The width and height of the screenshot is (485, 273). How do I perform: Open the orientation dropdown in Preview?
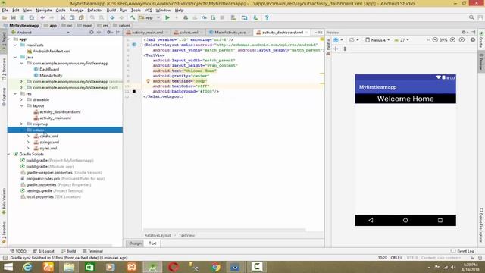coord(353,40)
